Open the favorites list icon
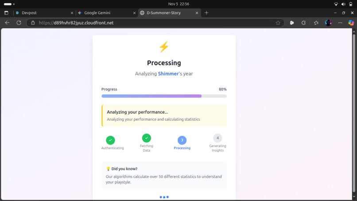357x201 pixels. coord(316,23)
